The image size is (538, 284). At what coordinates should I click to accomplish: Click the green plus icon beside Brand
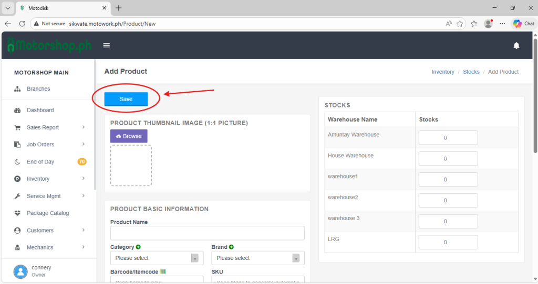pyautogui.click(x=231, y=247)
